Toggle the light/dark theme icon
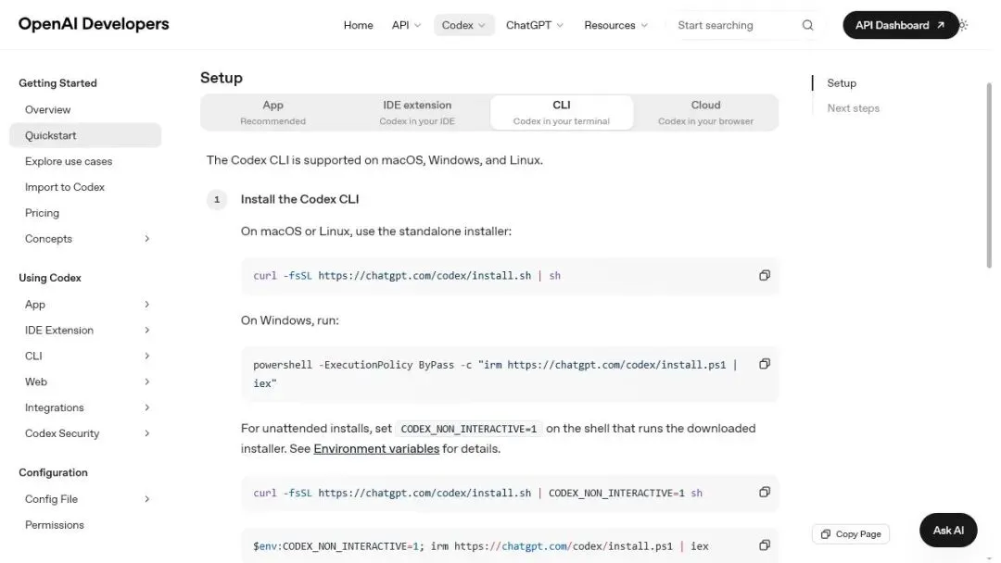Image resolution: width=1001 pixels, height=563 pixels. [963, 25]
